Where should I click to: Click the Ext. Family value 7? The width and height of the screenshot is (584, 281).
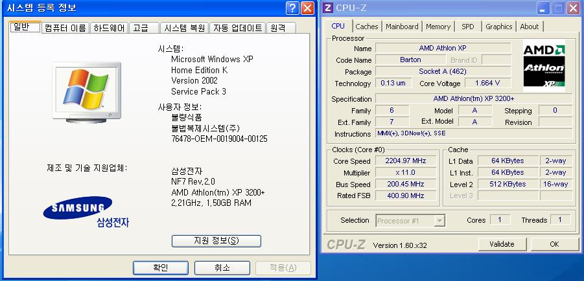[391, 122]
